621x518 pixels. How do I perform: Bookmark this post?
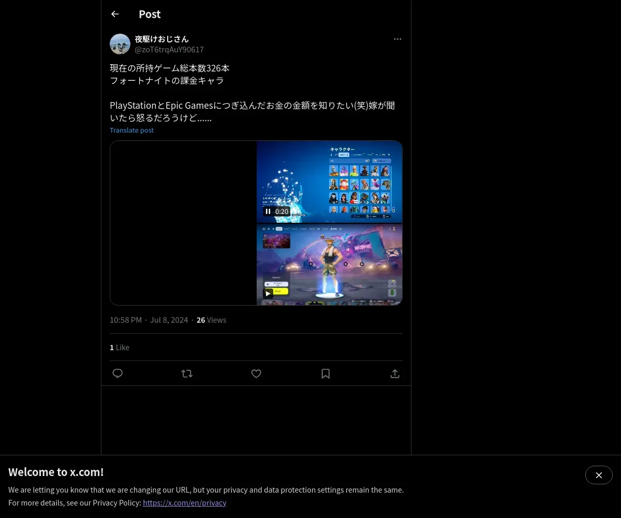click(x=326, y=373)
